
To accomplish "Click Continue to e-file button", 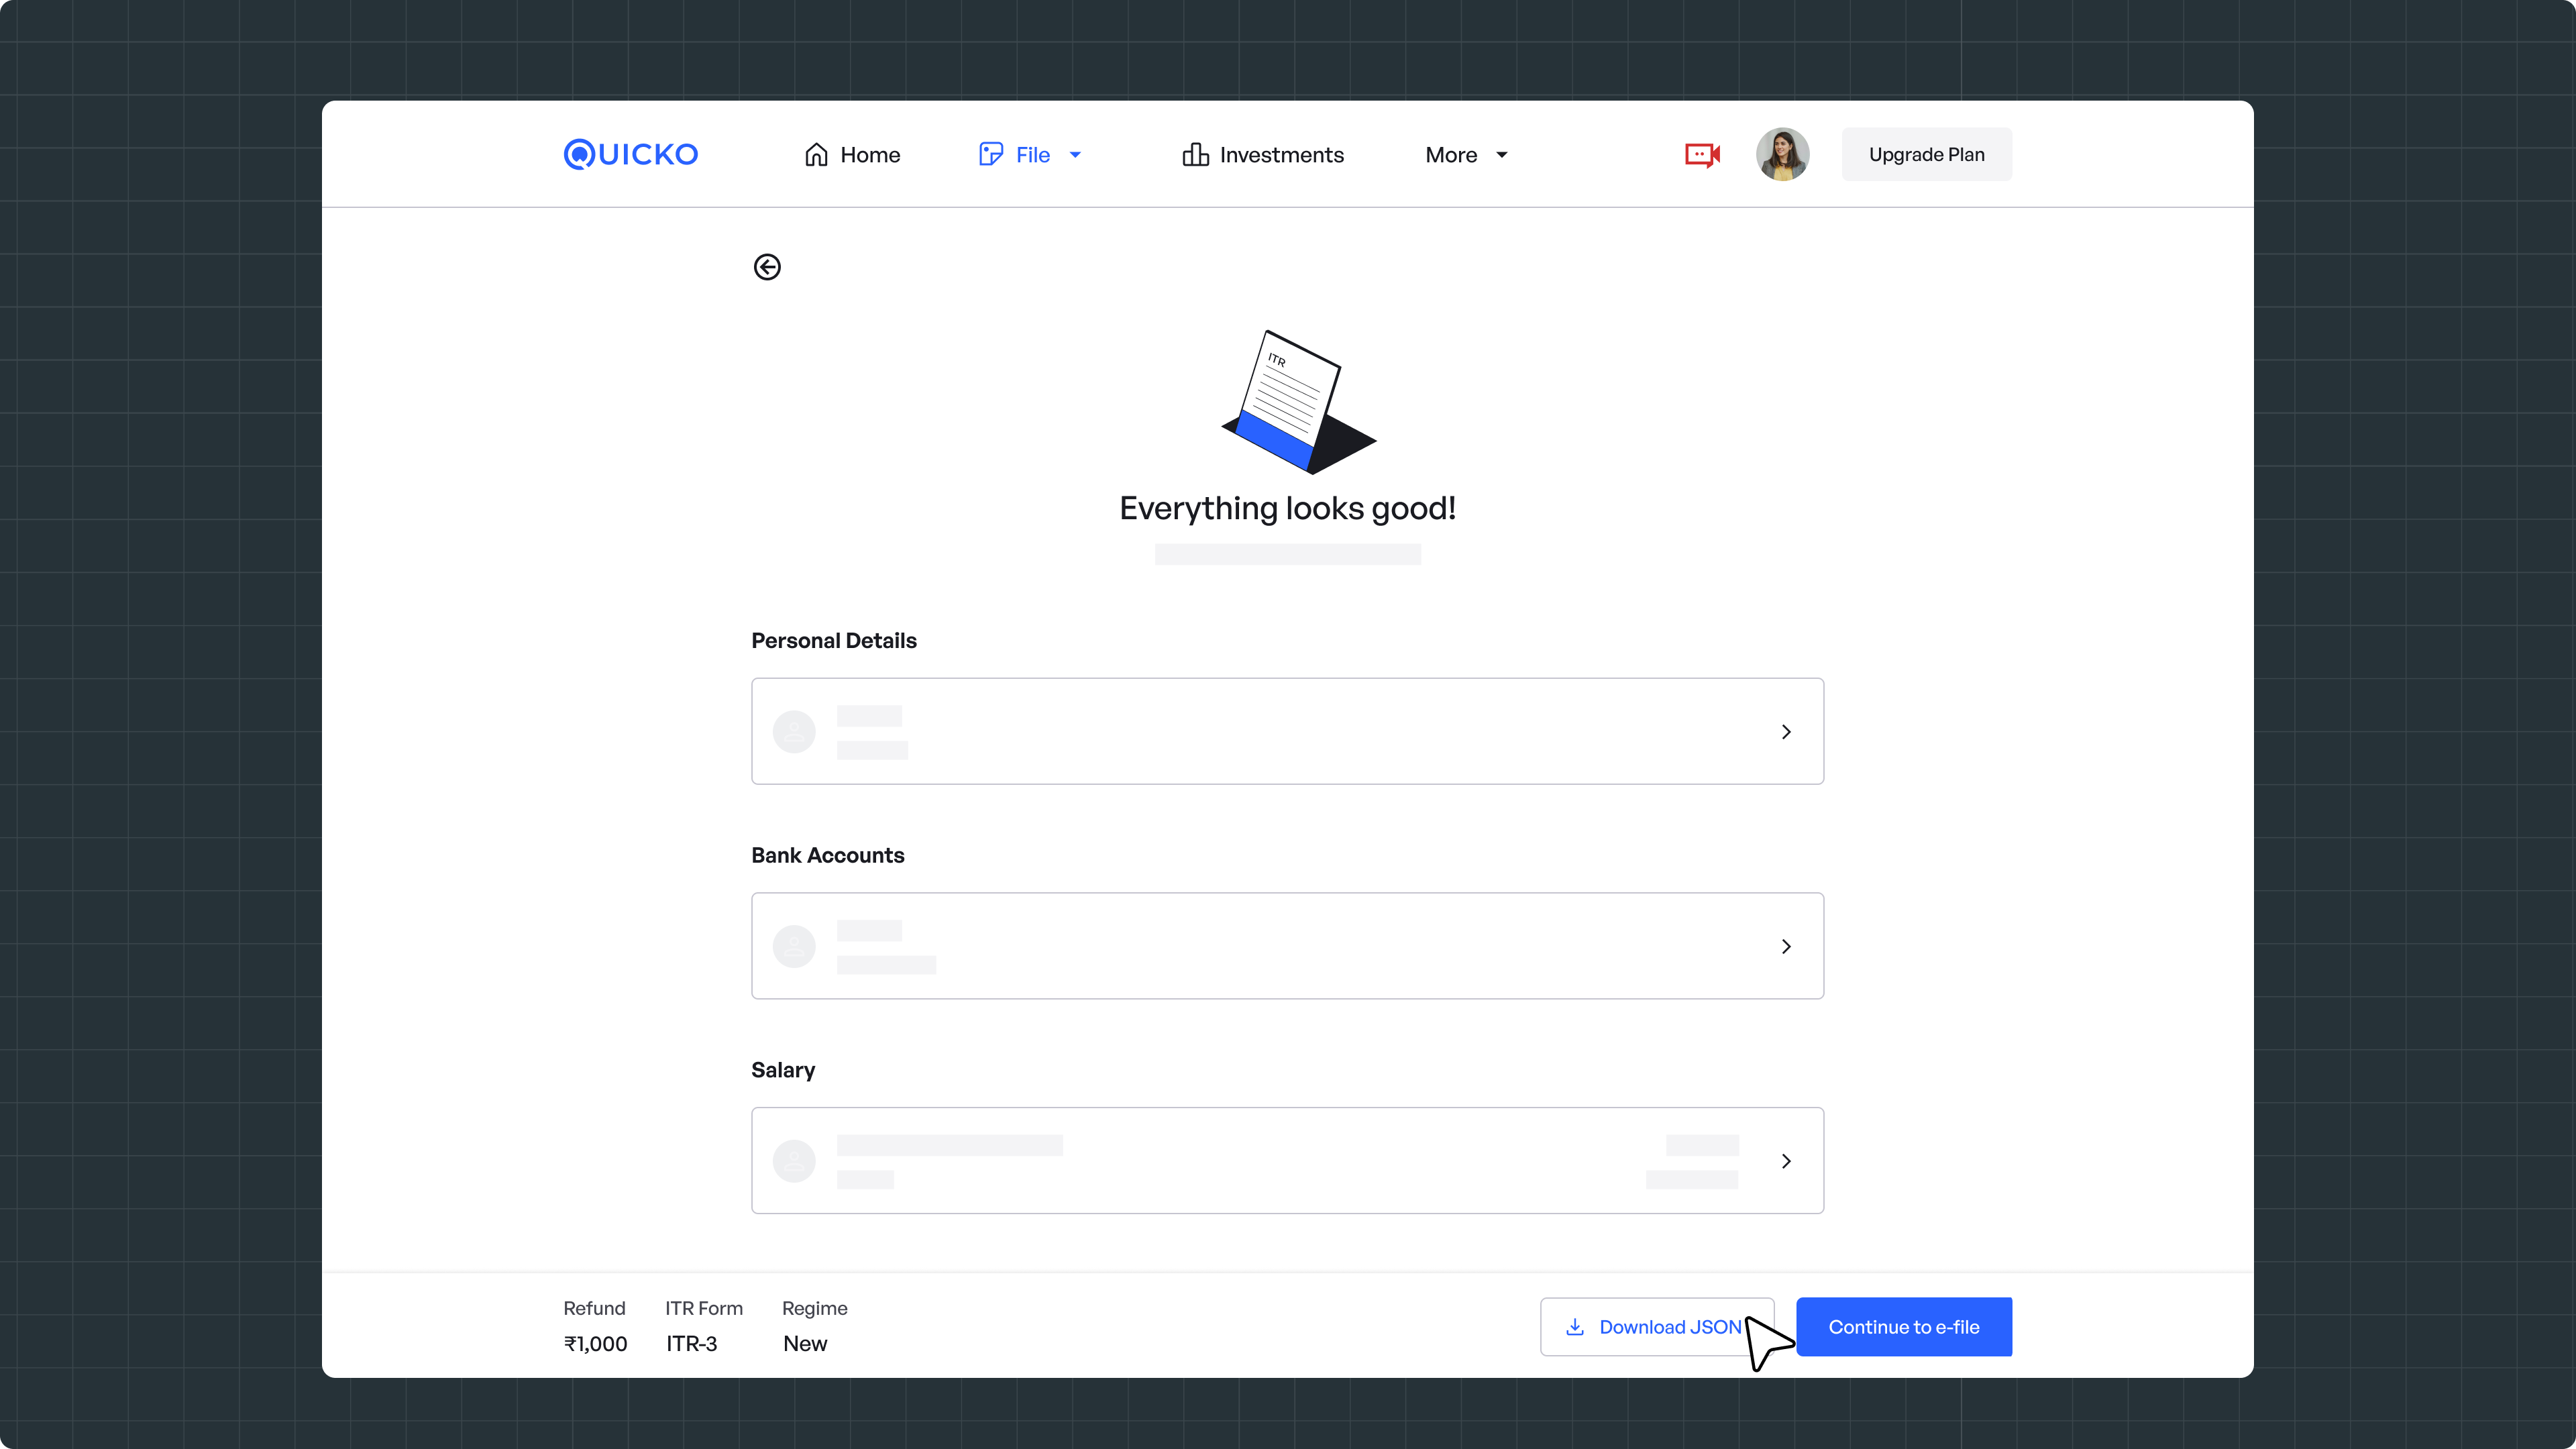I will coord(1904,1327).
